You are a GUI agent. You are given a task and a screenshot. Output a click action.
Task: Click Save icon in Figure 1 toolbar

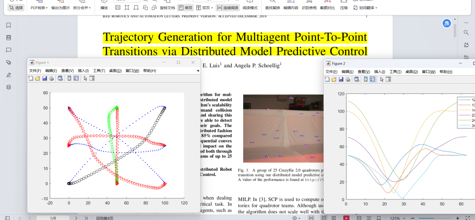[44, 78]
